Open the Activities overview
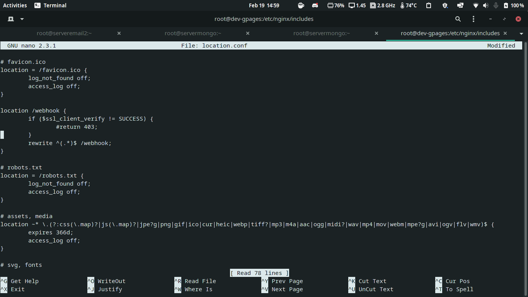528x297 pixels. coord(15,5)
